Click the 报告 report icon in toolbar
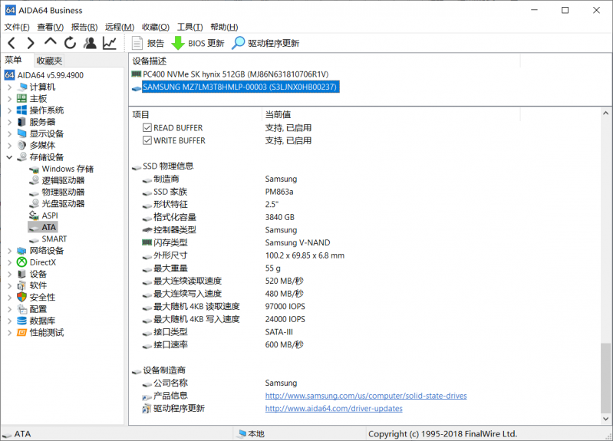Viewport: 613px width, 441px height. click(x=137, y=43)
